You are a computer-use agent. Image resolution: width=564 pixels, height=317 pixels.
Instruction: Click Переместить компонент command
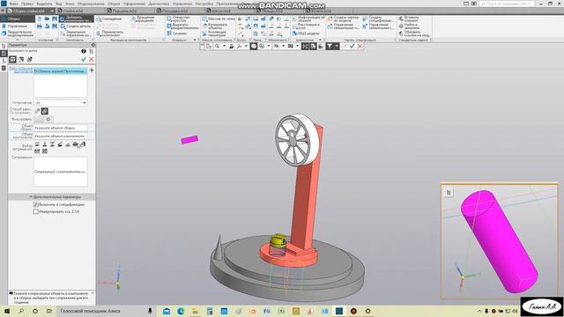[109, 33]
